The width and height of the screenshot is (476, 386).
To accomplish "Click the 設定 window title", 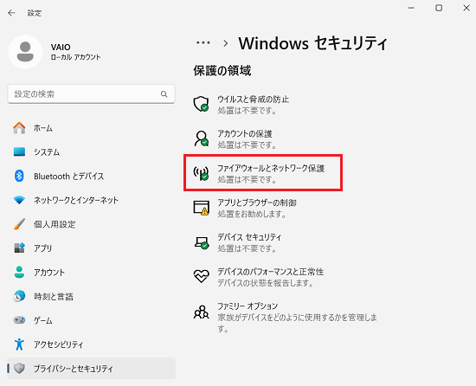I will coord(35,13).
